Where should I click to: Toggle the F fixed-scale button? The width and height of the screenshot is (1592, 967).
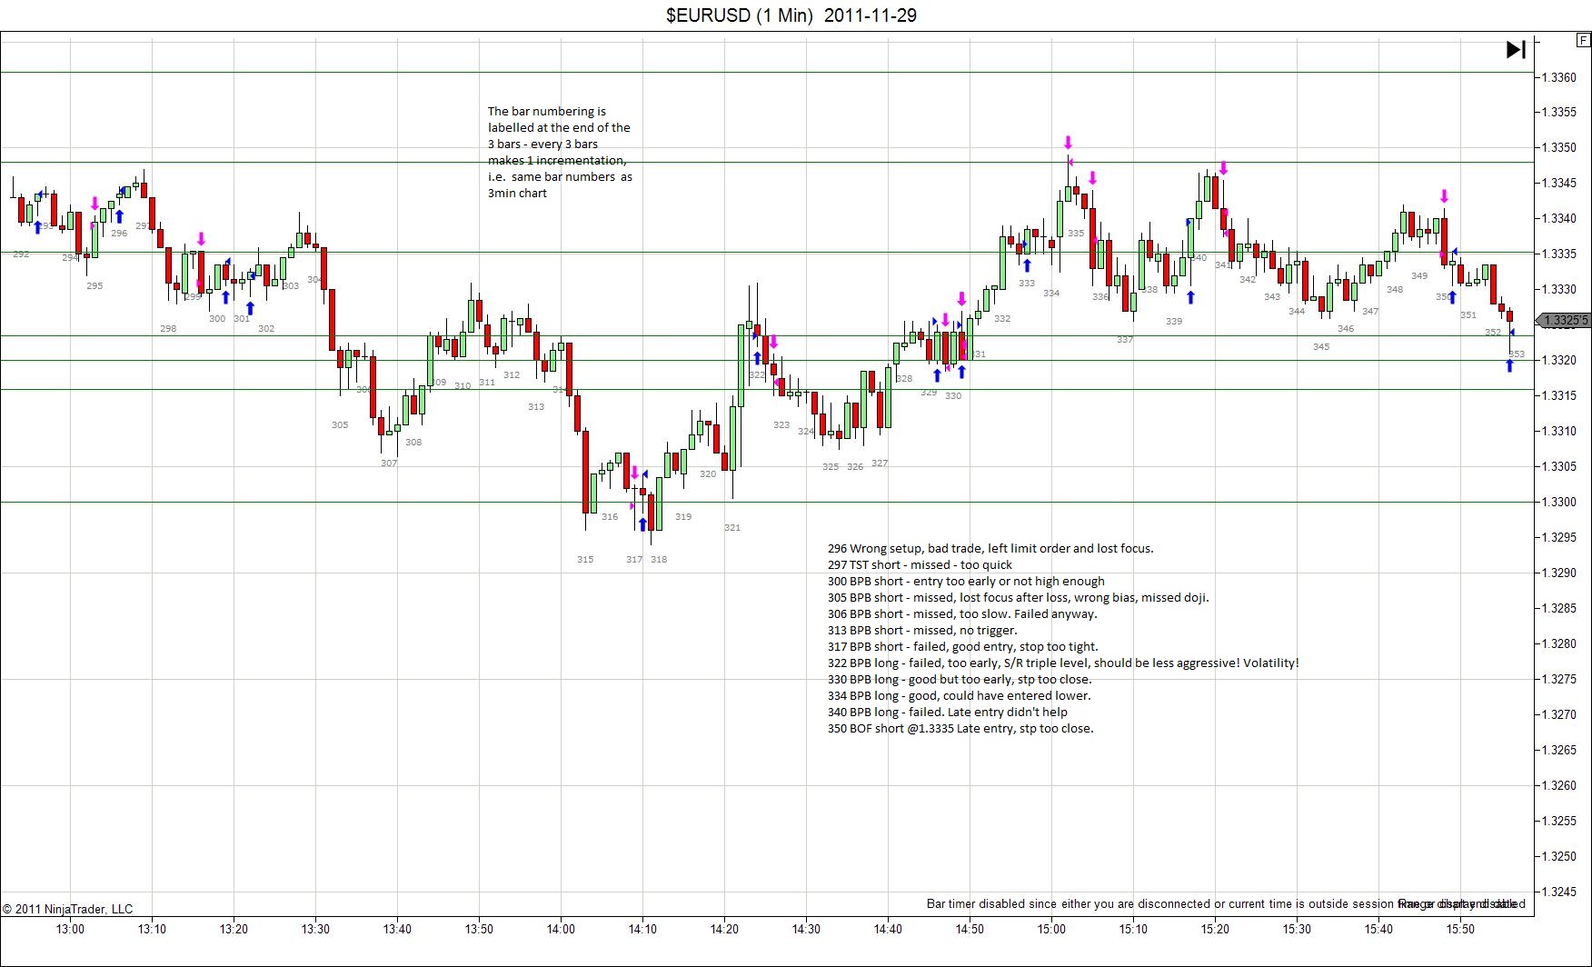(1583, 41)
